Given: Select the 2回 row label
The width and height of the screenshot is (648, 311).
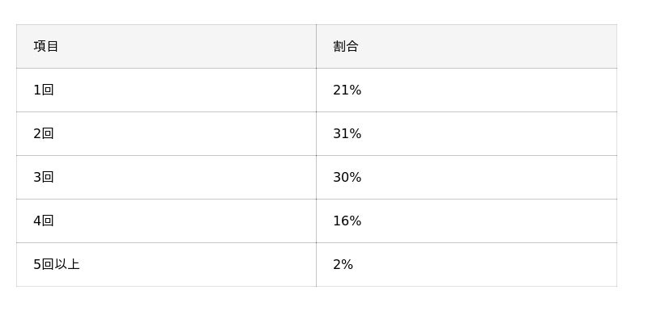Looking at the screenshot, I should click(44, 133).
